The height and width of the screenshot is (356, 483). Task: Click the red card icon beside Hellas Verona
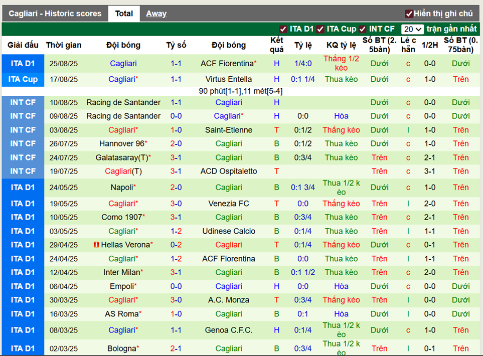(96, 245)
